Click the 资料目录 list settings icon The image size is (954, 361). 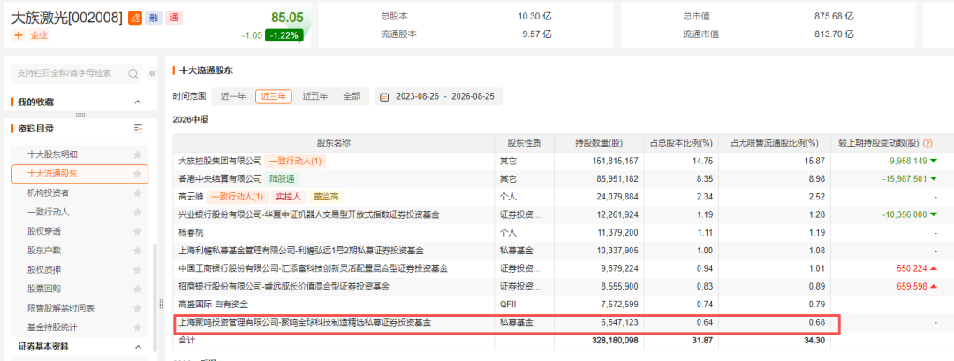(138, 128)
